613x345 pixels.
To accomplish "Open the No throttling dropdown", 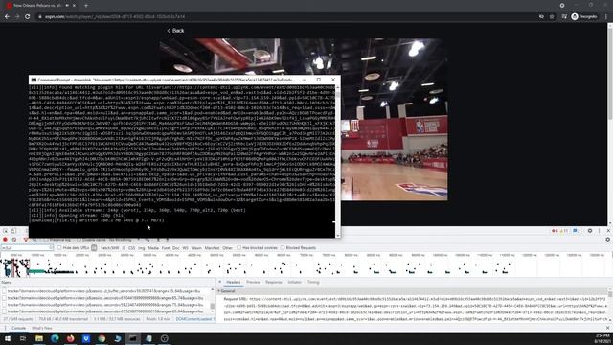I will coord(123,240).
